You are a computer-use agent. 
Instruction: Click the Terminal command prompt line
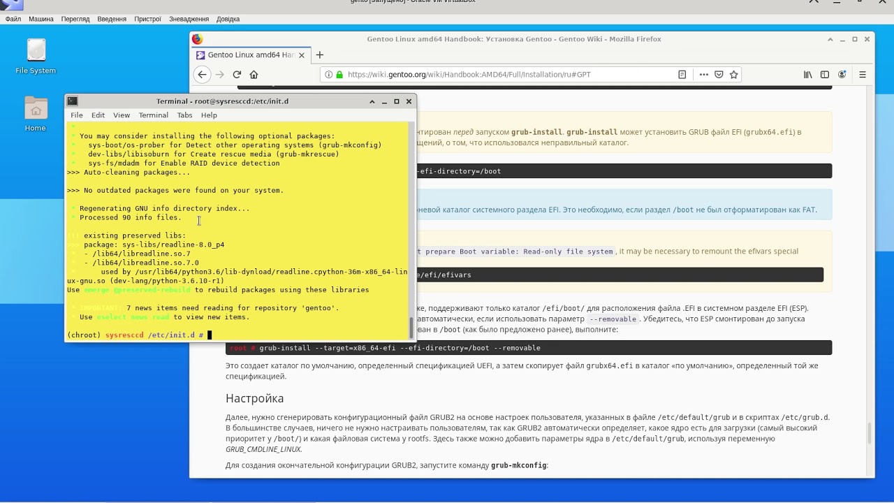click(237, 335)
